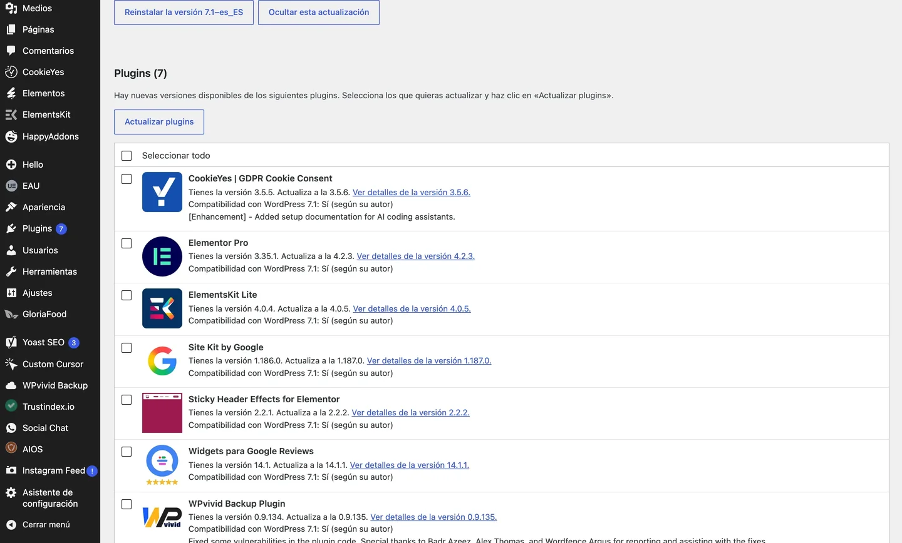This screenshot has width=902, height=543.
Task: Click the Elementor Pro logo thumbnail
Action: (162, 256)
